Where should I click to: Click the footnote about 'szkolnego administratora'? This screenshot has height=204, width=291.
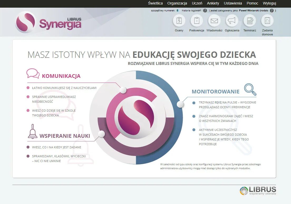(210, 166)
